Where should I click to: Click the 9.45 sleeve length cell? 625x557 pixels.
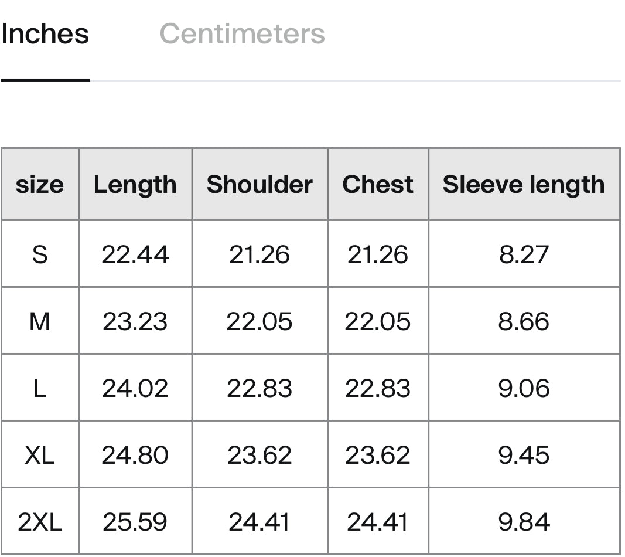pos(524,455)
